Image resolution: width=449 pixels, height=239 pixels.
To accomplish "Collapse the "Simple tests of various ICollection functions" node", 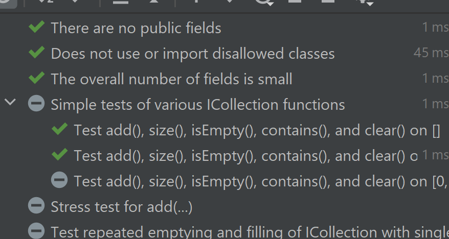I will coord(10,103).
